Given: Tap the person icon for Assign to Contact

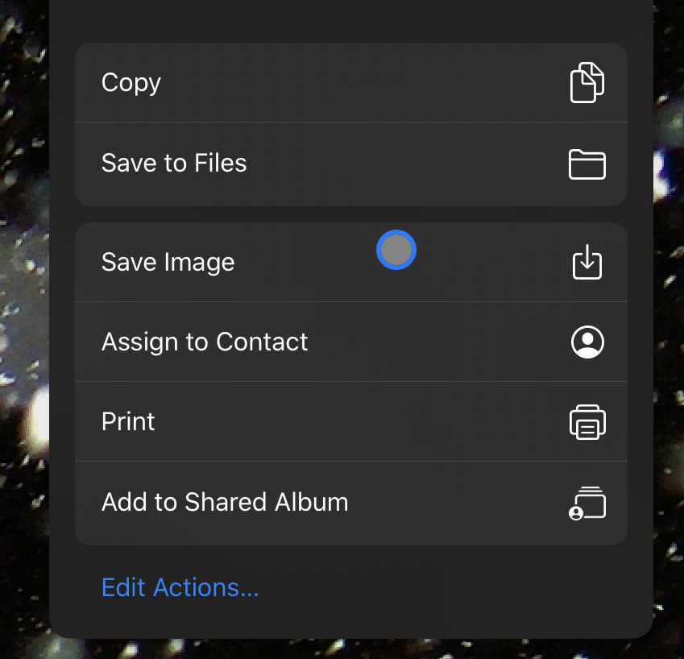Looking at the screenshot, I should tap(587, 342).
